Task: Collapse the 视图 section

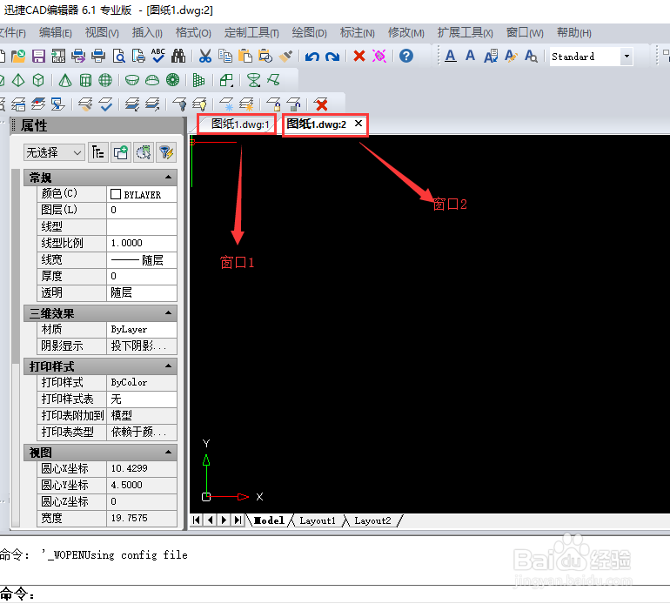Action: pyautogui.click(x=168, y=452)
